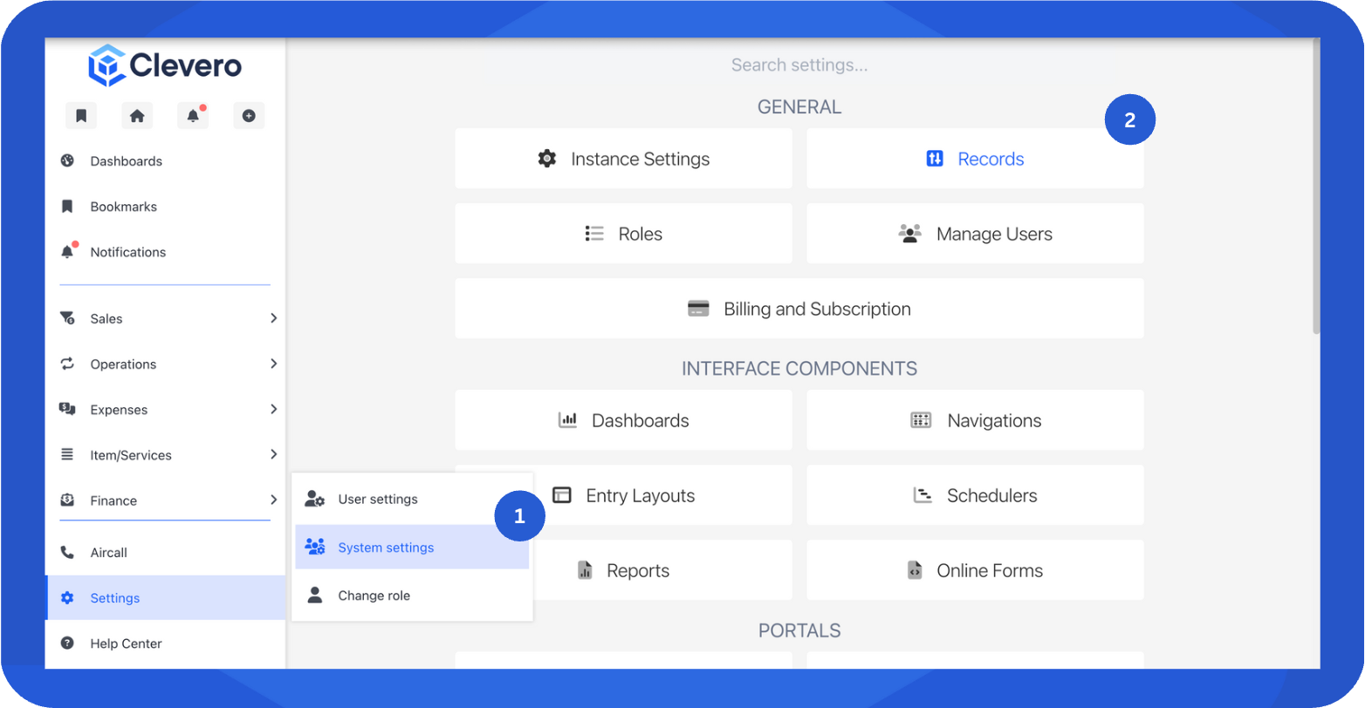This screenshot has height=708, width=1365.
Task: Open the Schedulers settings card
Action: click(975, 495)
